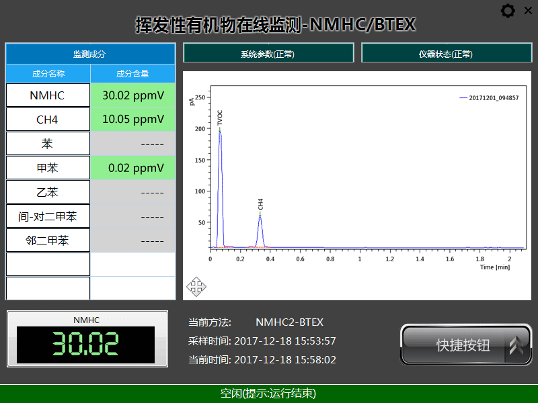
Task: Click the CH4 10.05 ppmV value cell
Action: click(133, 120)
